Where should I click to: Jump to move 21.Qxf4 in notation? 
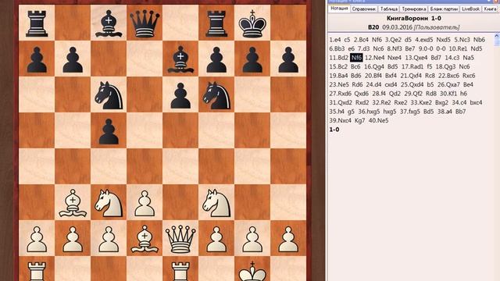pyautogui.click(x=411, y=76)
